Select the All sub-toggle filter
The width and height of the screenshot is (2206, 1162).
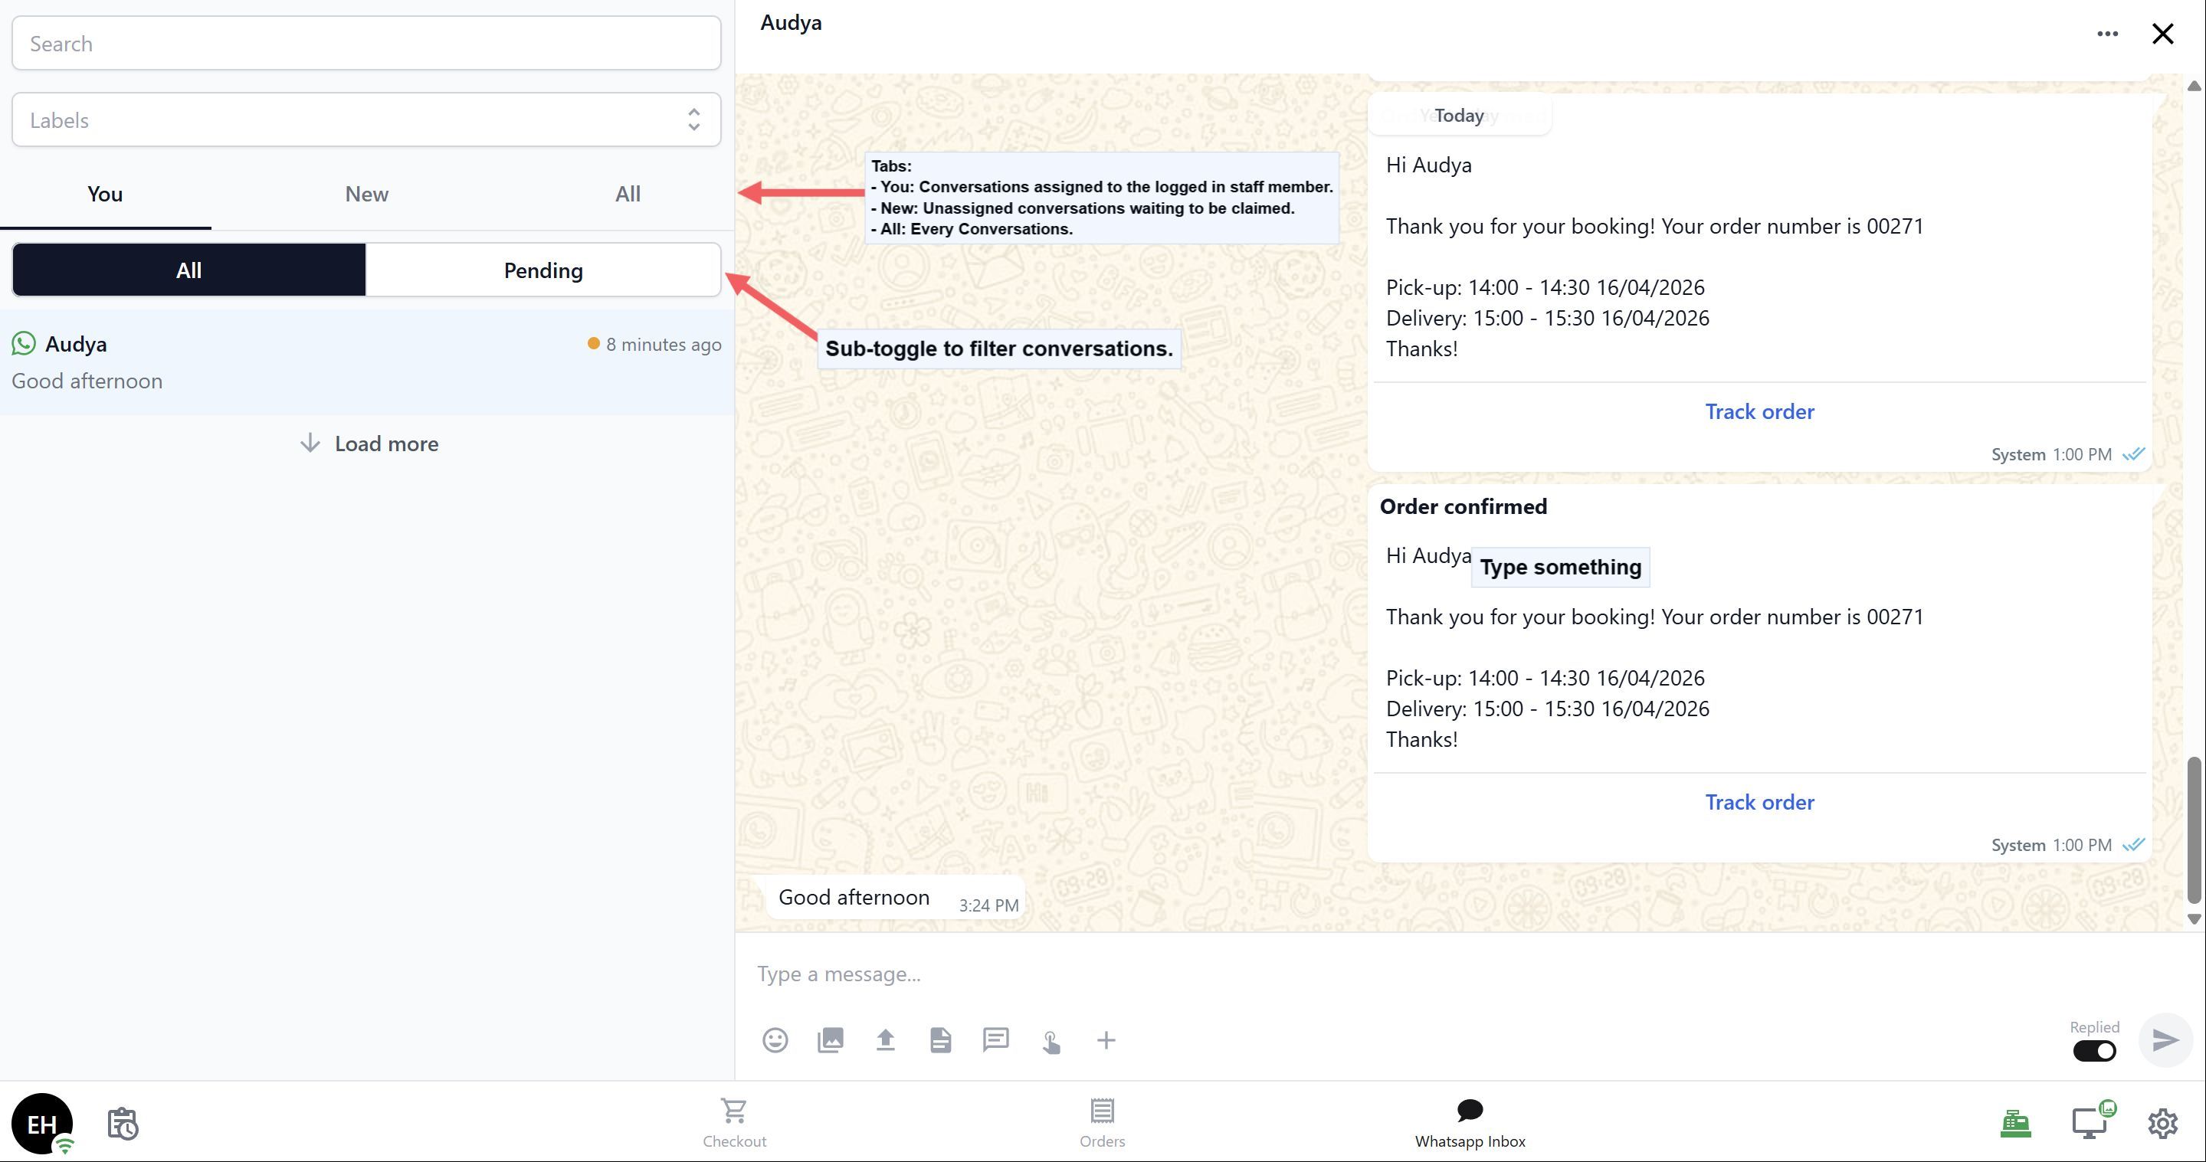point(188,270)
